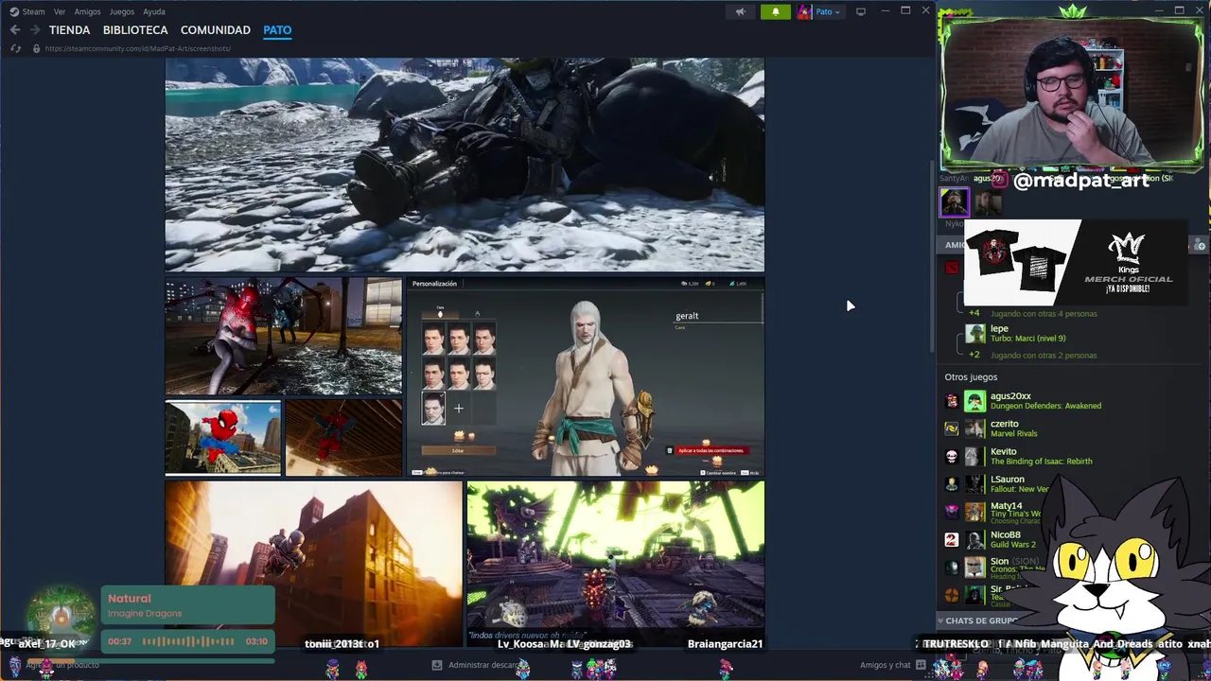Click the padlock icon beside the URL
Viewport: 1211px width, 681px height.
[36, 48]
